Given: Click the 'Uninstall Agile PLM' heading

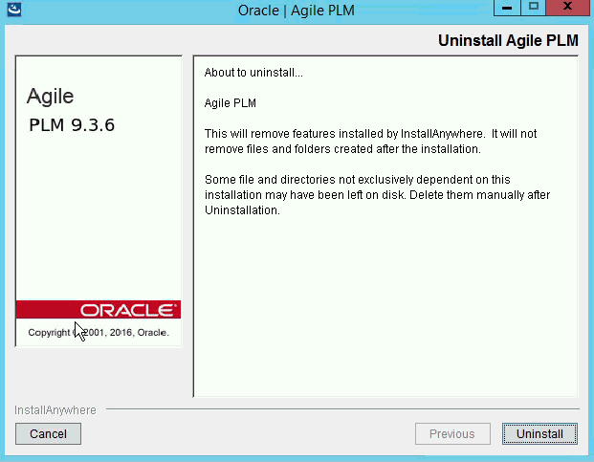Looking at the screenshot, I should click(508, 40).
